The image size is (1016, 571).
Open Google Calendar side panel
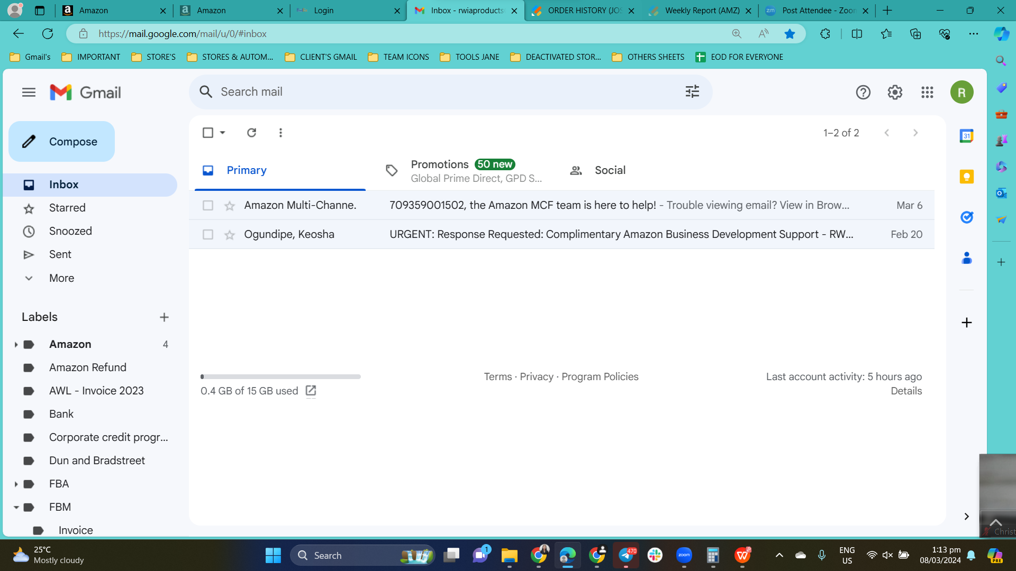[967, 136]
